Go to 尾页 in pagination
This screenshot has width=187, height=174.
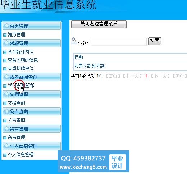[179, 76]
